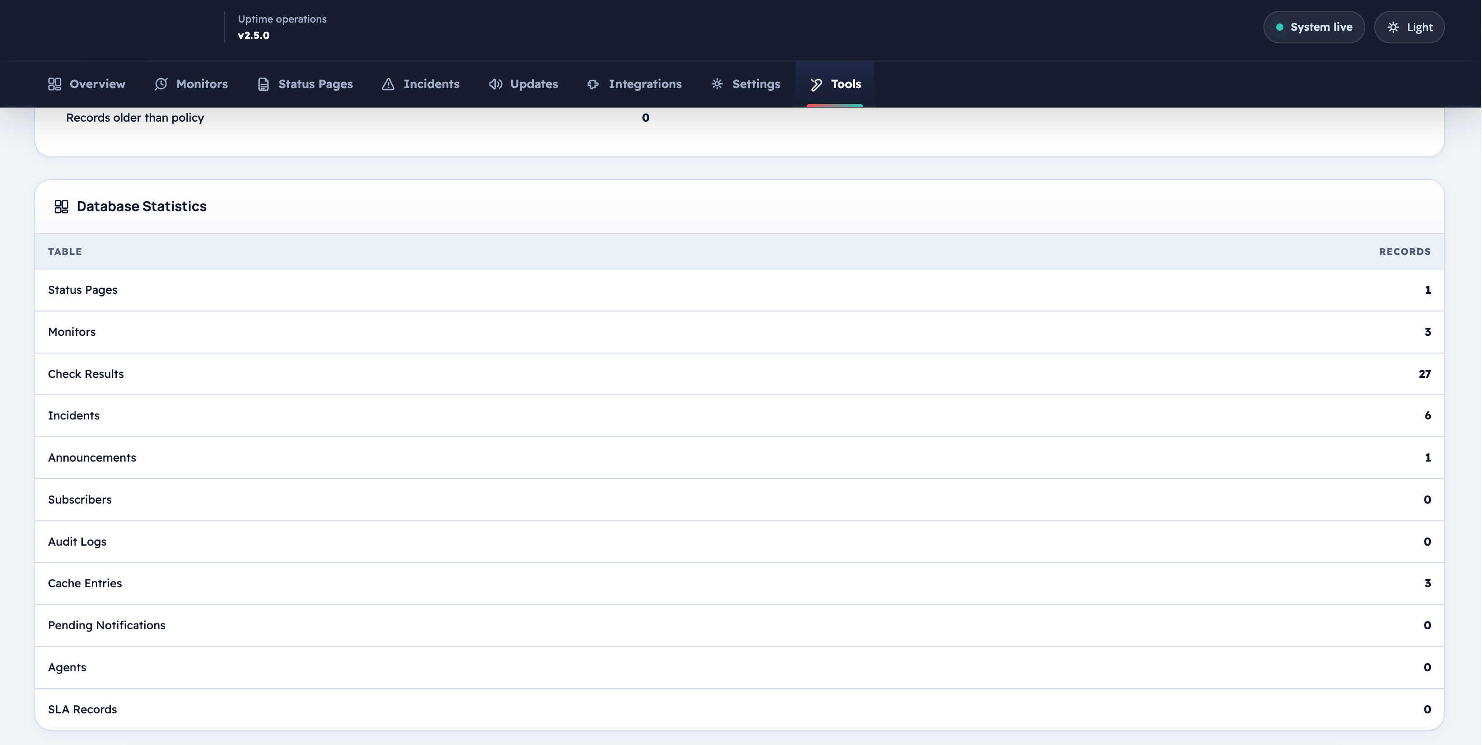The width and height of the screenshot is (1482, 745).
Task: Select the Check Results table row
Action: point(739,374)
